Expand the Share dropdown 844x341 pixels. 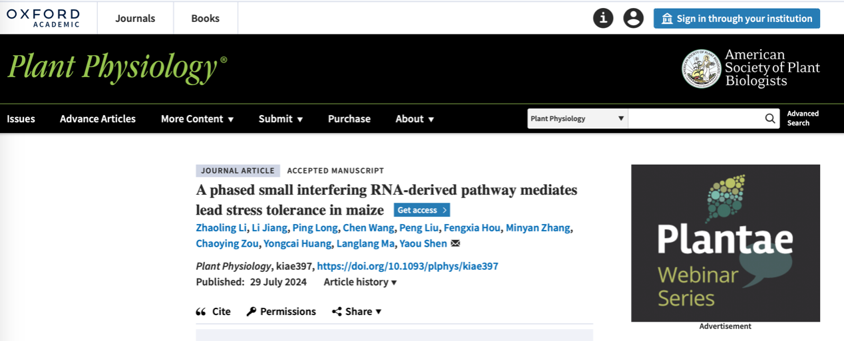[357, 312]
